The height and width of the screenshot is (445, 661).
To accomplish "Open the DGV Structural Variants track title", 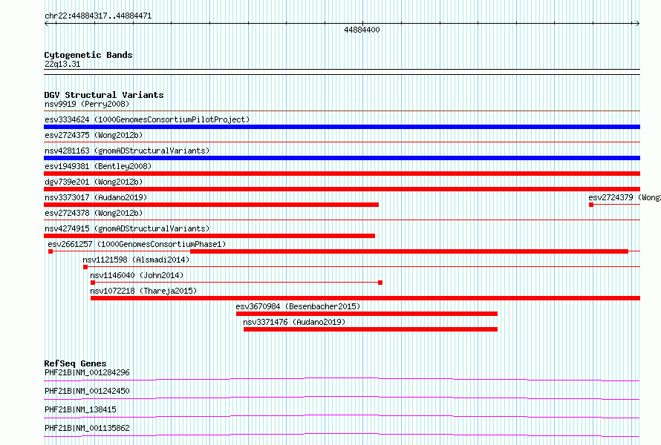I will tap(104, 95).
